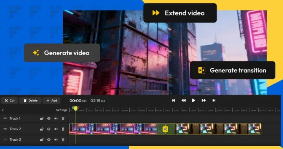Click the playhead marker on the timeline
The width and height of the screenshot is (283, 149).
point(75,108)
